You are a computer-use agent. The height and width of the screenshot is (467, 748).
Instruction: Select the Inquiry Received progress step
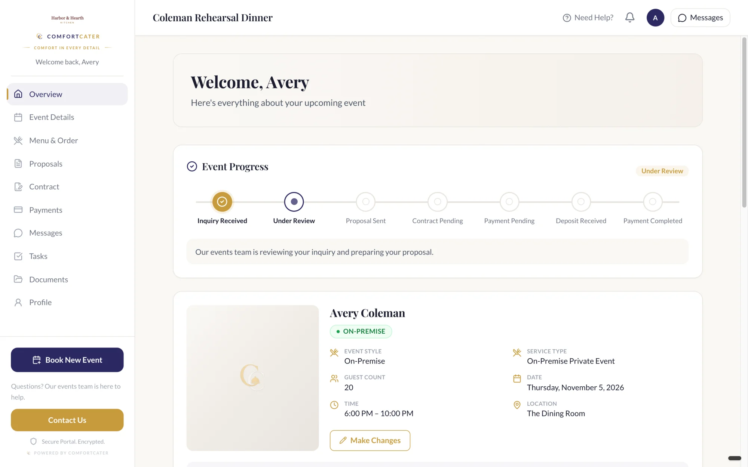click(x=222, y=202)
